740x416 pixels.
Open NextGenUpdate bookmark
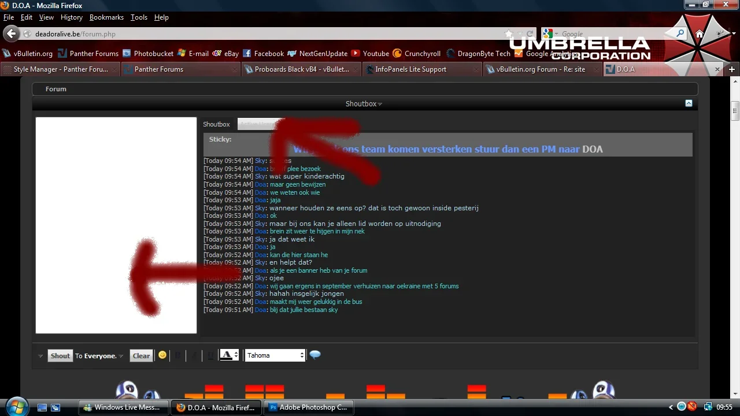coord(318,53)
